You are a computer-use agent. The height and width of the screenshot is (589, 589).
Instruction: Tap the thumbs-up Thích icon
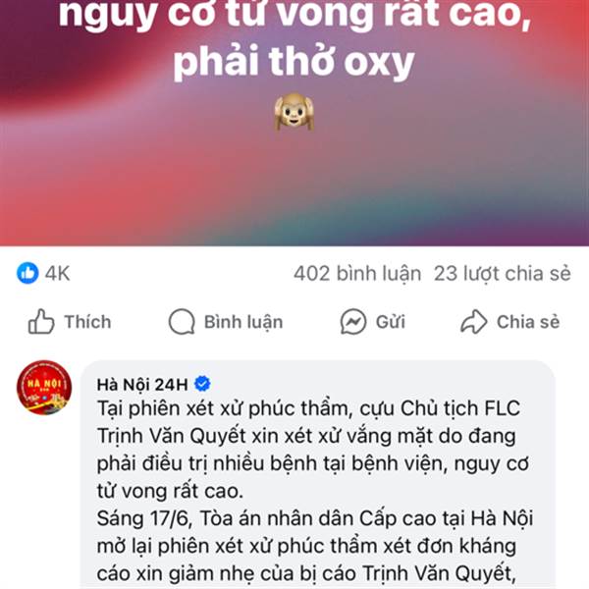pyautogui.click(x=41, y=322)
